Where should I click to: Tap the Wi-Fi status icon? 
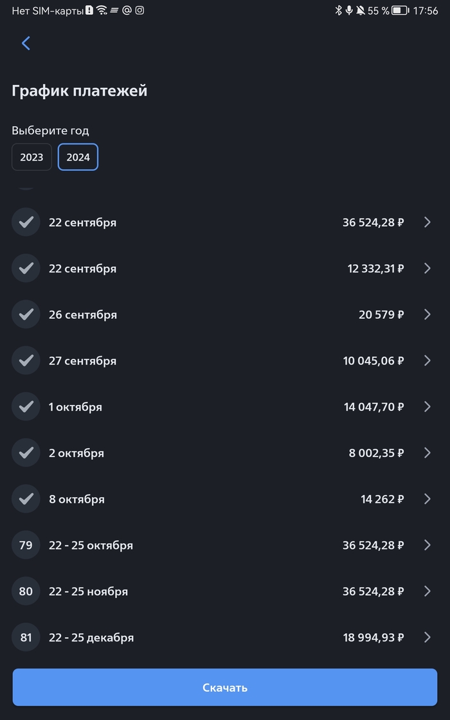pyautogui.click(x=102, y=10)
